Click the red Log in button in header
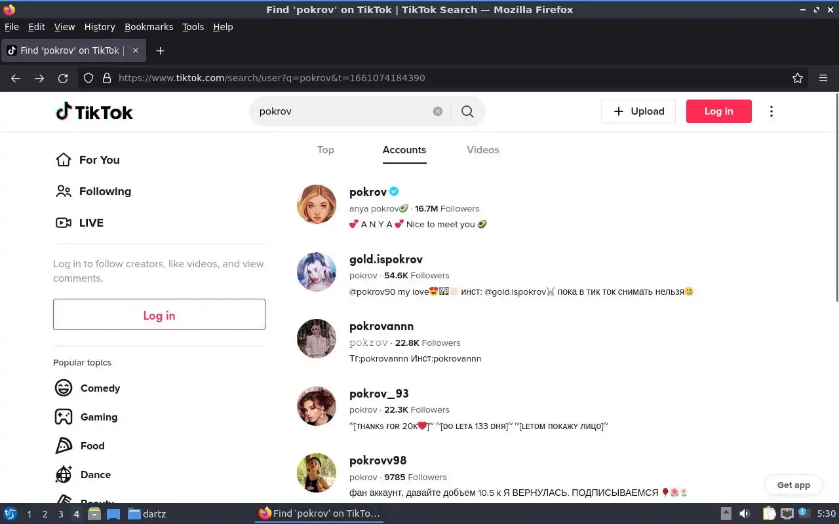The height and width of the screenshot is (524, 839). tap(719, 111)
